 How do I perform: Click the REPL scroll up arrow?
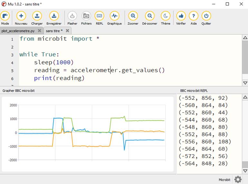pos(245,97)
